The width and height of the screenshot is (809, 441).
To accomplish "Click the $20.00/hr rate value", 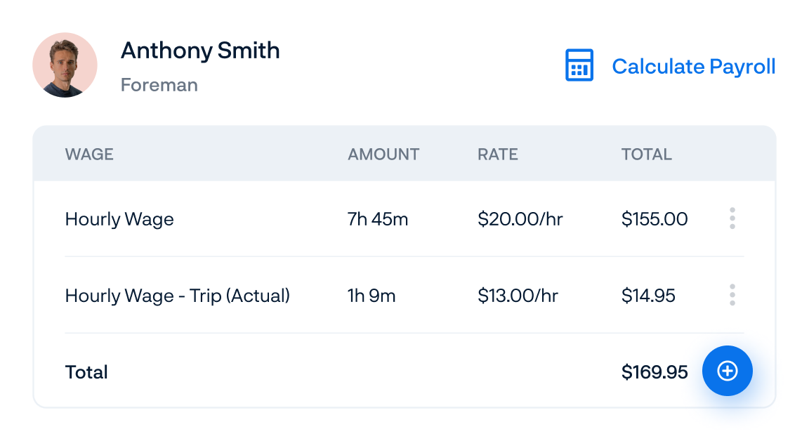I will coord(520,218).
